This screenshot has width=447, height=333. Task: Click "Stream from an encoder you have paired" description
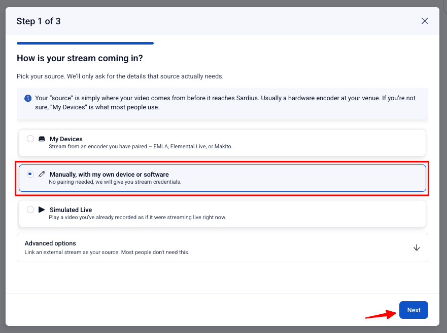[141, 146]
